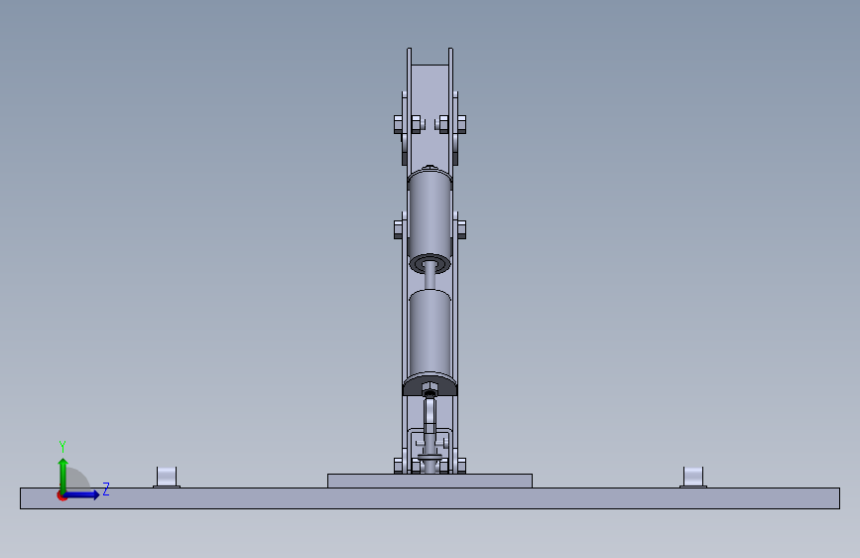The width and height of the screenshot is (860, 558).
Task: Click the red X axis dot at the triad origin
Action: point(61,496)
